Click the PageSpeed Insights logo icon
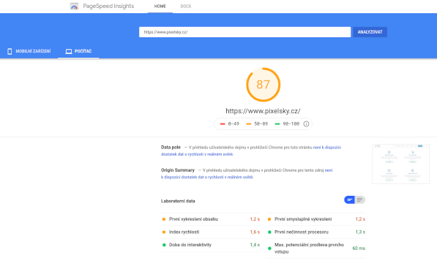Viewport: 437px width, 263px height. coord(74,6)
